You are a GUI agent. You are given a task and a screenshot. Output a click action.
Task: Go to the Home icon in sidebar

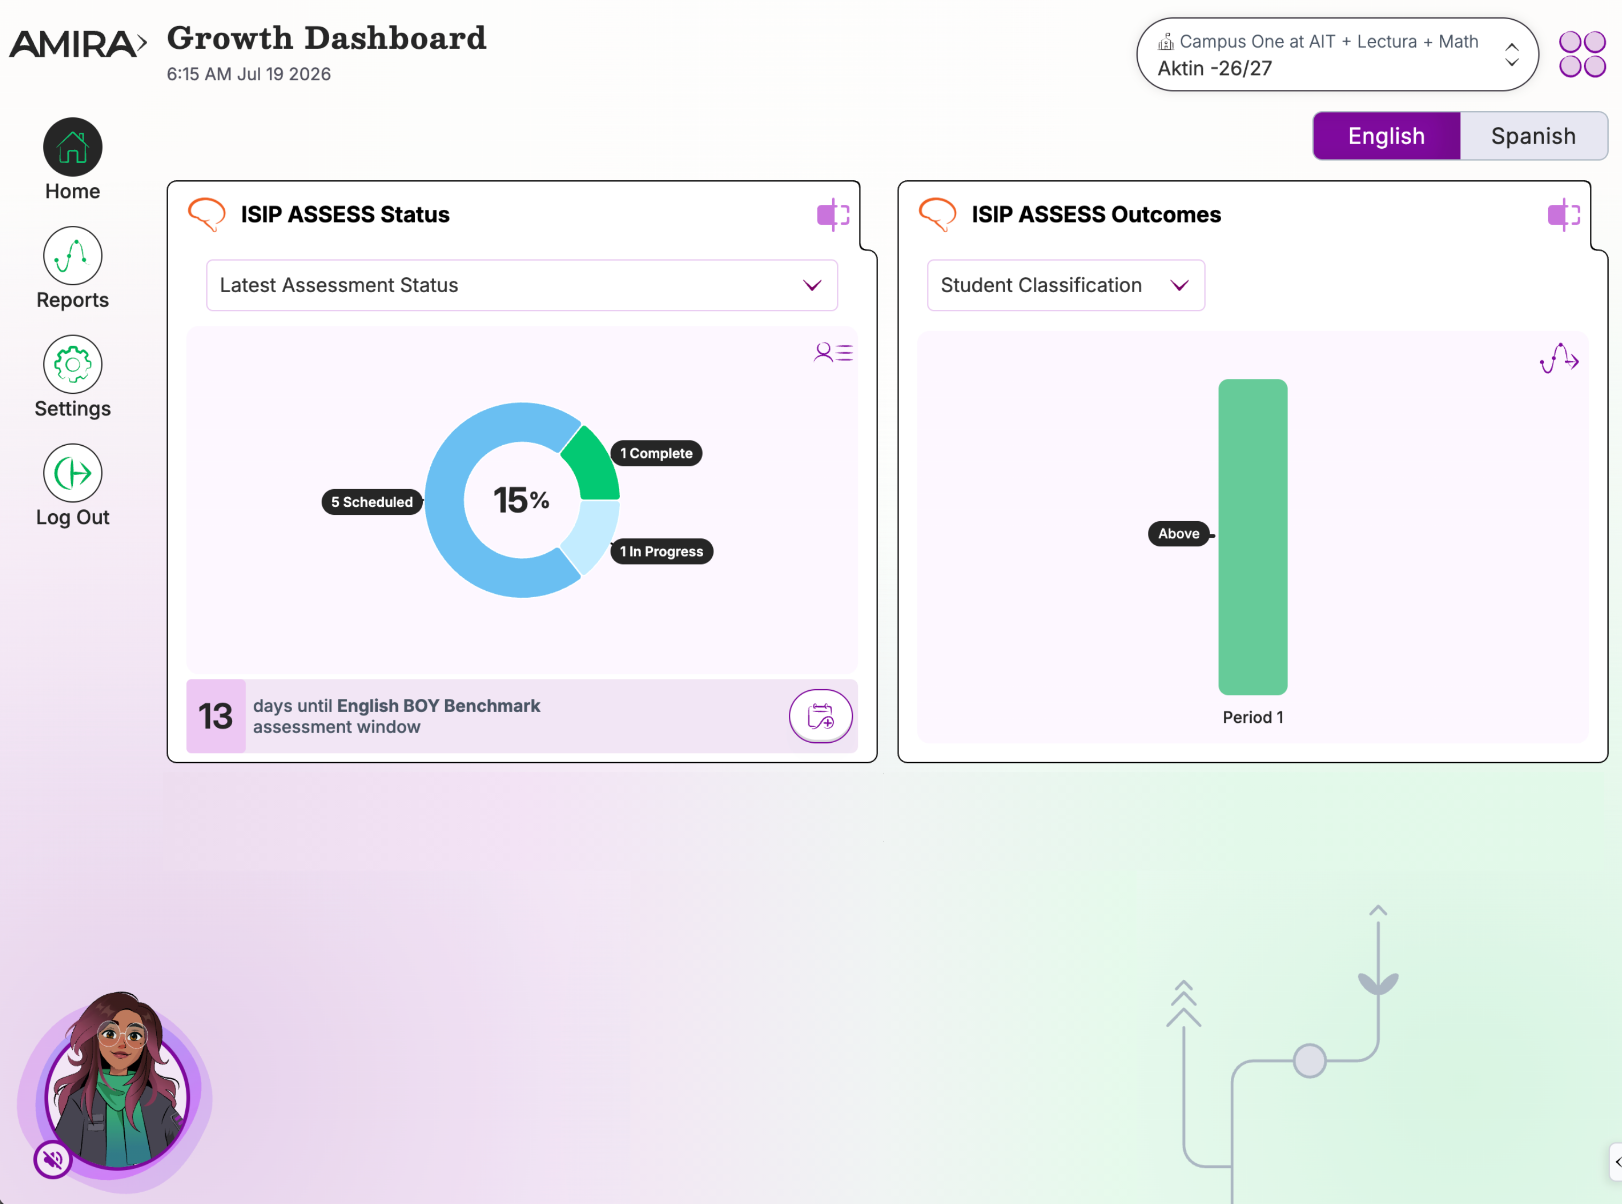tap(73, 147)
